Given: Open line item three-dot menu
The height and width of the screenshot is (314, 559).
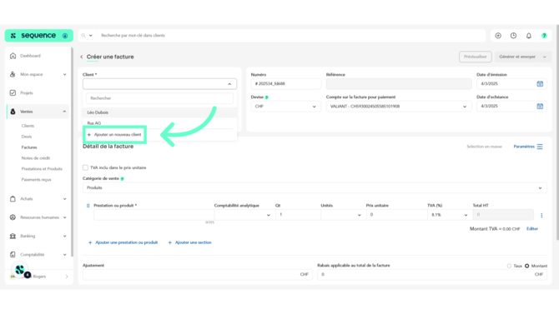Looking at the screenshot, I should [x=541, y=215].
